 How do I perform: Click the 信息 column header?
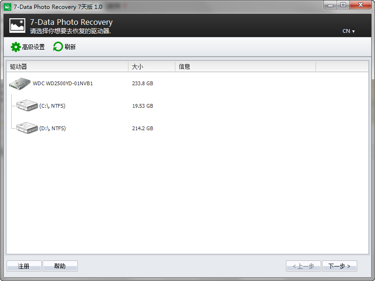(245, 67)
